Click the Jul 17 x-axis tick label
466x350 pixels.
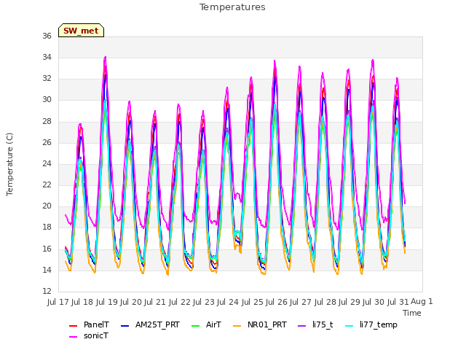58,302
